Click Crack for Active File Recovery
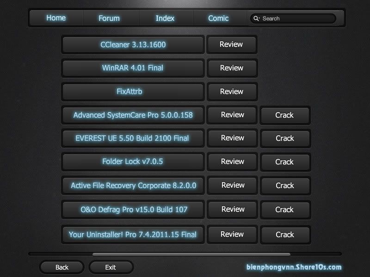 pyautogui.click(x=285, y=186)
